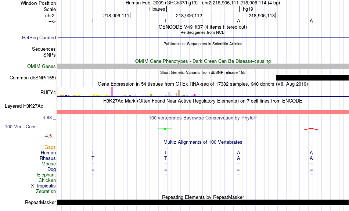Click the Mouse species label
349x211 pixels.
[x=48, y=164]
